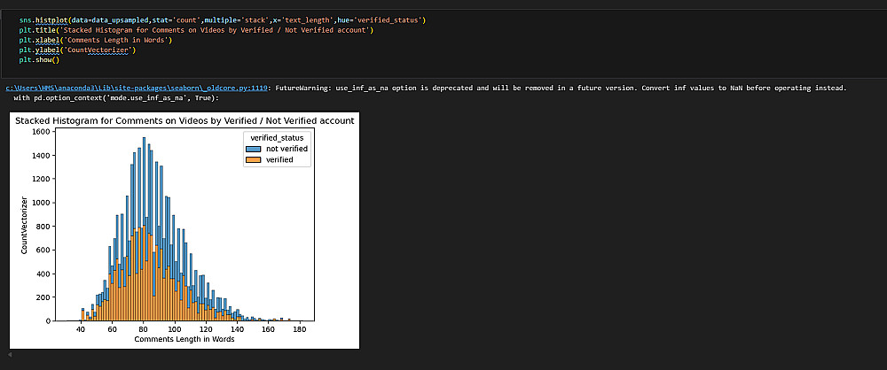887x370 pixels.
Task: Click the 'Comments Length in Words' x-axis label
Action: 184,340
